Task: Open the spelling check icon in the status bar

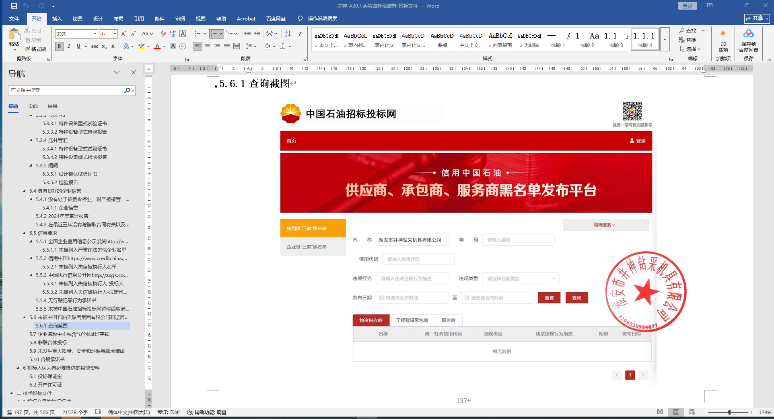Action: [x=98, y=412]
